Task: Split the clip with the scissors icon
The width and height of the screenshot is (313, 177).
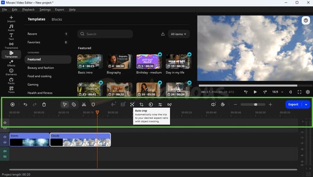Action: (83, 105)
